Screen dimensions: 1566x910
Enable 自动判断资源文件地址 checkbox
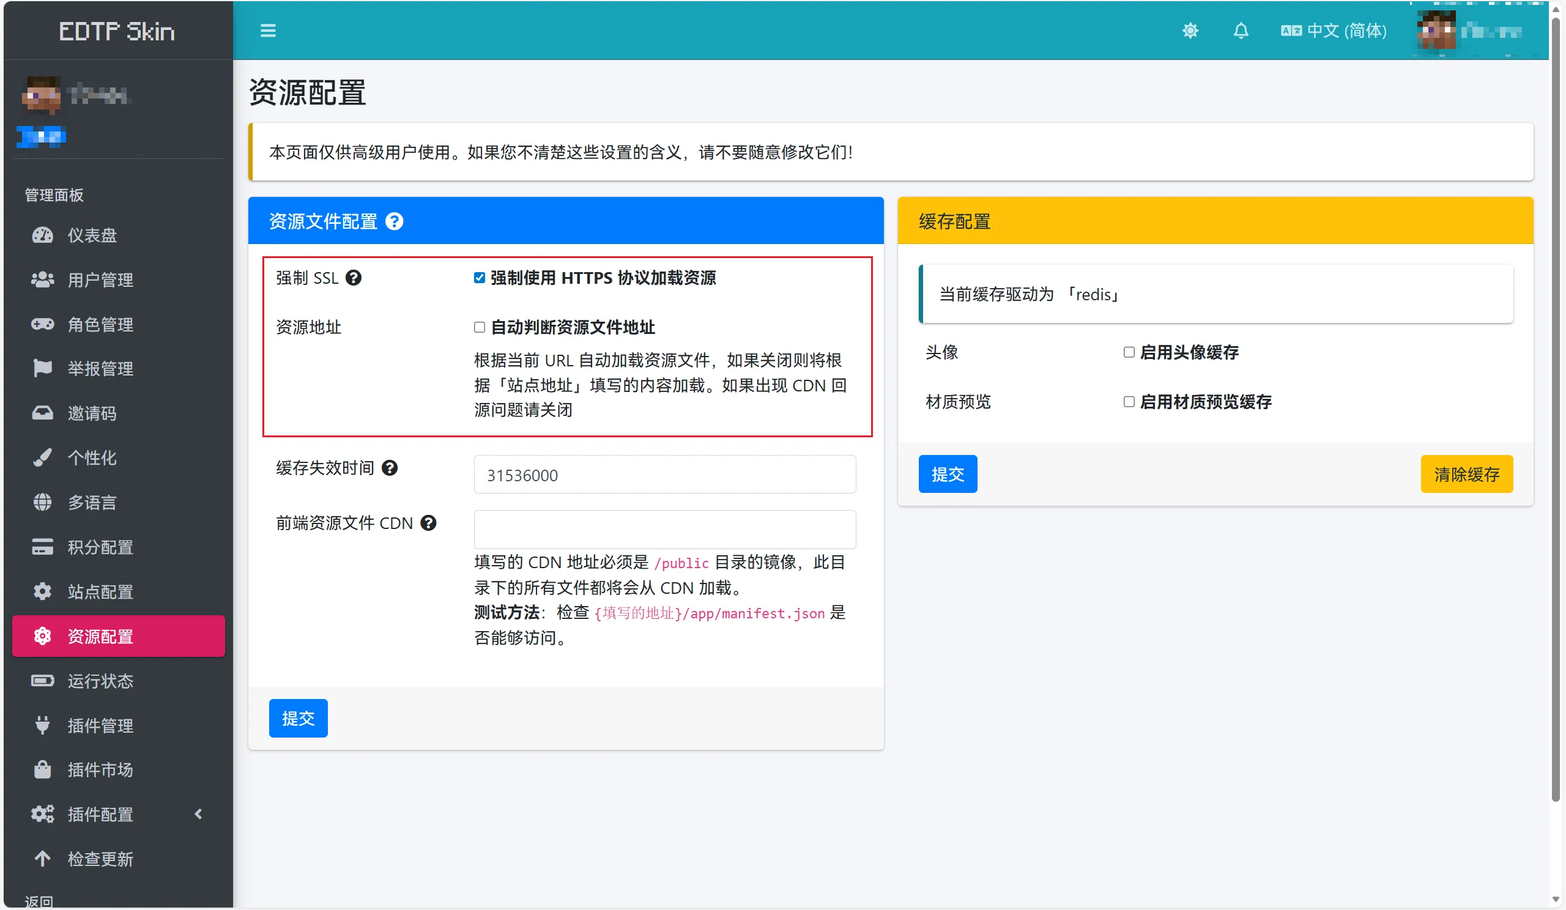tap(479, 327)
